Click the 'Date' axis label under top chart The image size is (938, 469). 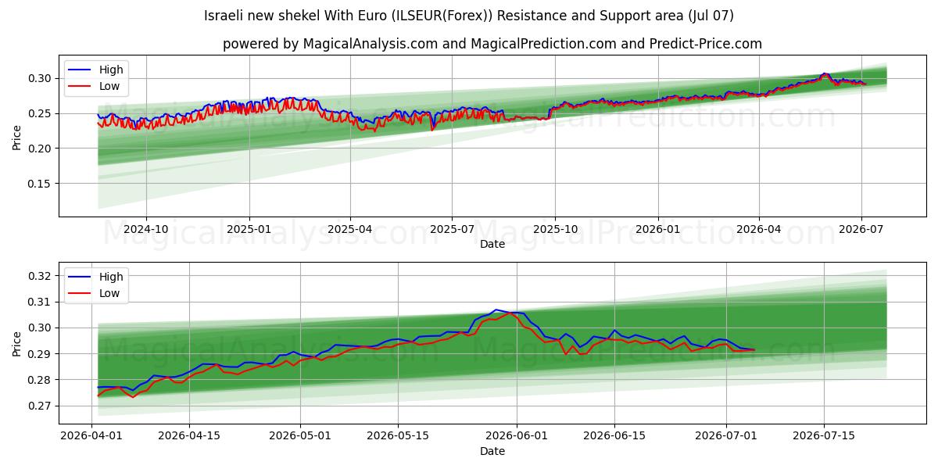[492, 245]
